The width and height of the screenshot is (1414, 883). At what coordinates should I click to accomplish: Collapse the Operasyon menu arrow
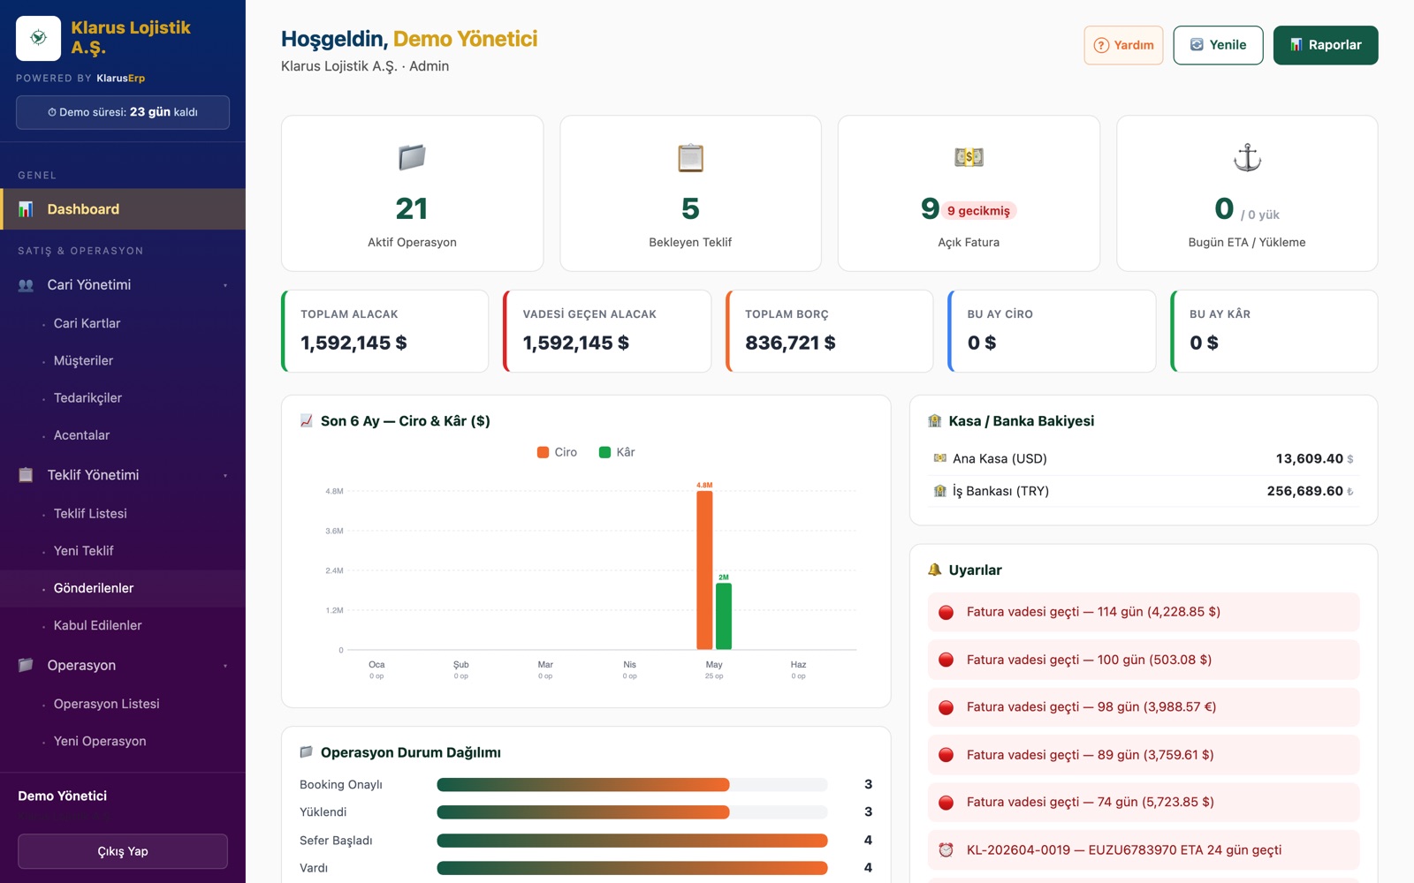pyautogui.click(x=225, y=666)
